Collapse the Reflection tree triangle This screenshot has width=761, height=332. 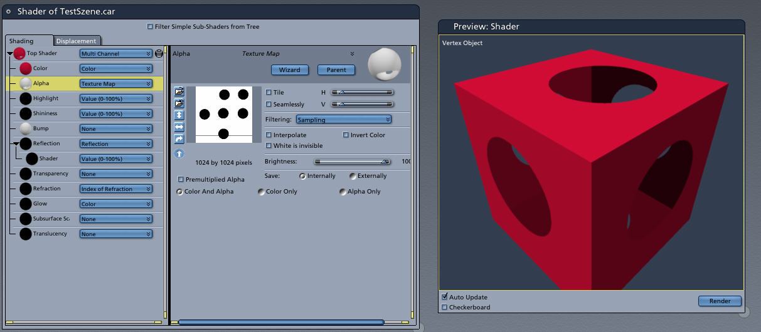16,144
